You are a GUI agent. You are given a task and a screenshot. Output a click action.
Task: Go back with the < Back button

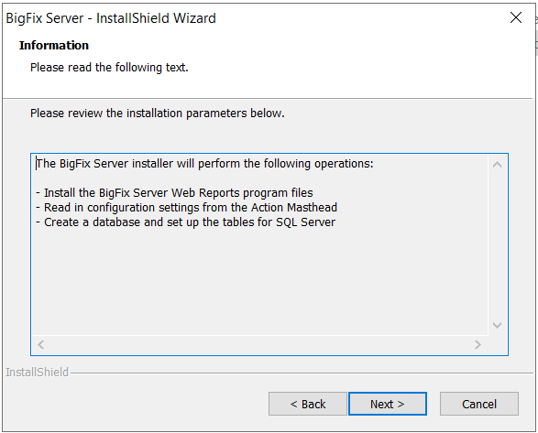[308, 404]
